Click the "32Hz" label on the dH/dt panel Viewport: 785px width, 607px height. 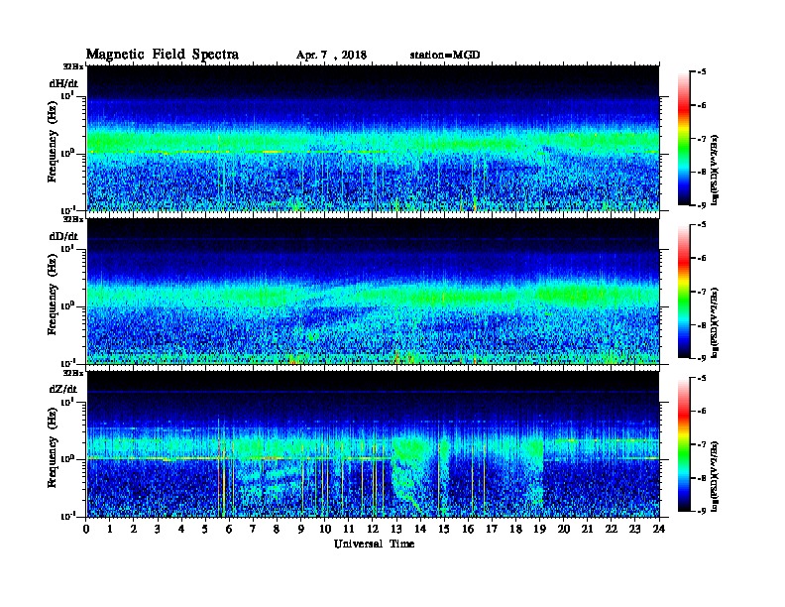[x=73, y=66]
